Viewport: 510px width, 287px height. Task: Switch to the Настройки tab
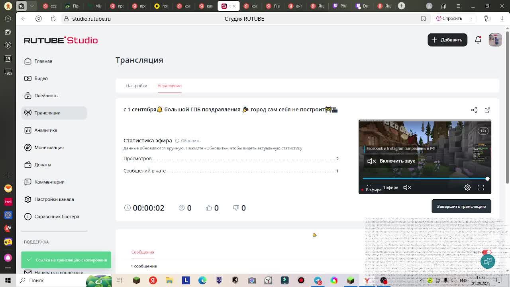pos(137,86)
